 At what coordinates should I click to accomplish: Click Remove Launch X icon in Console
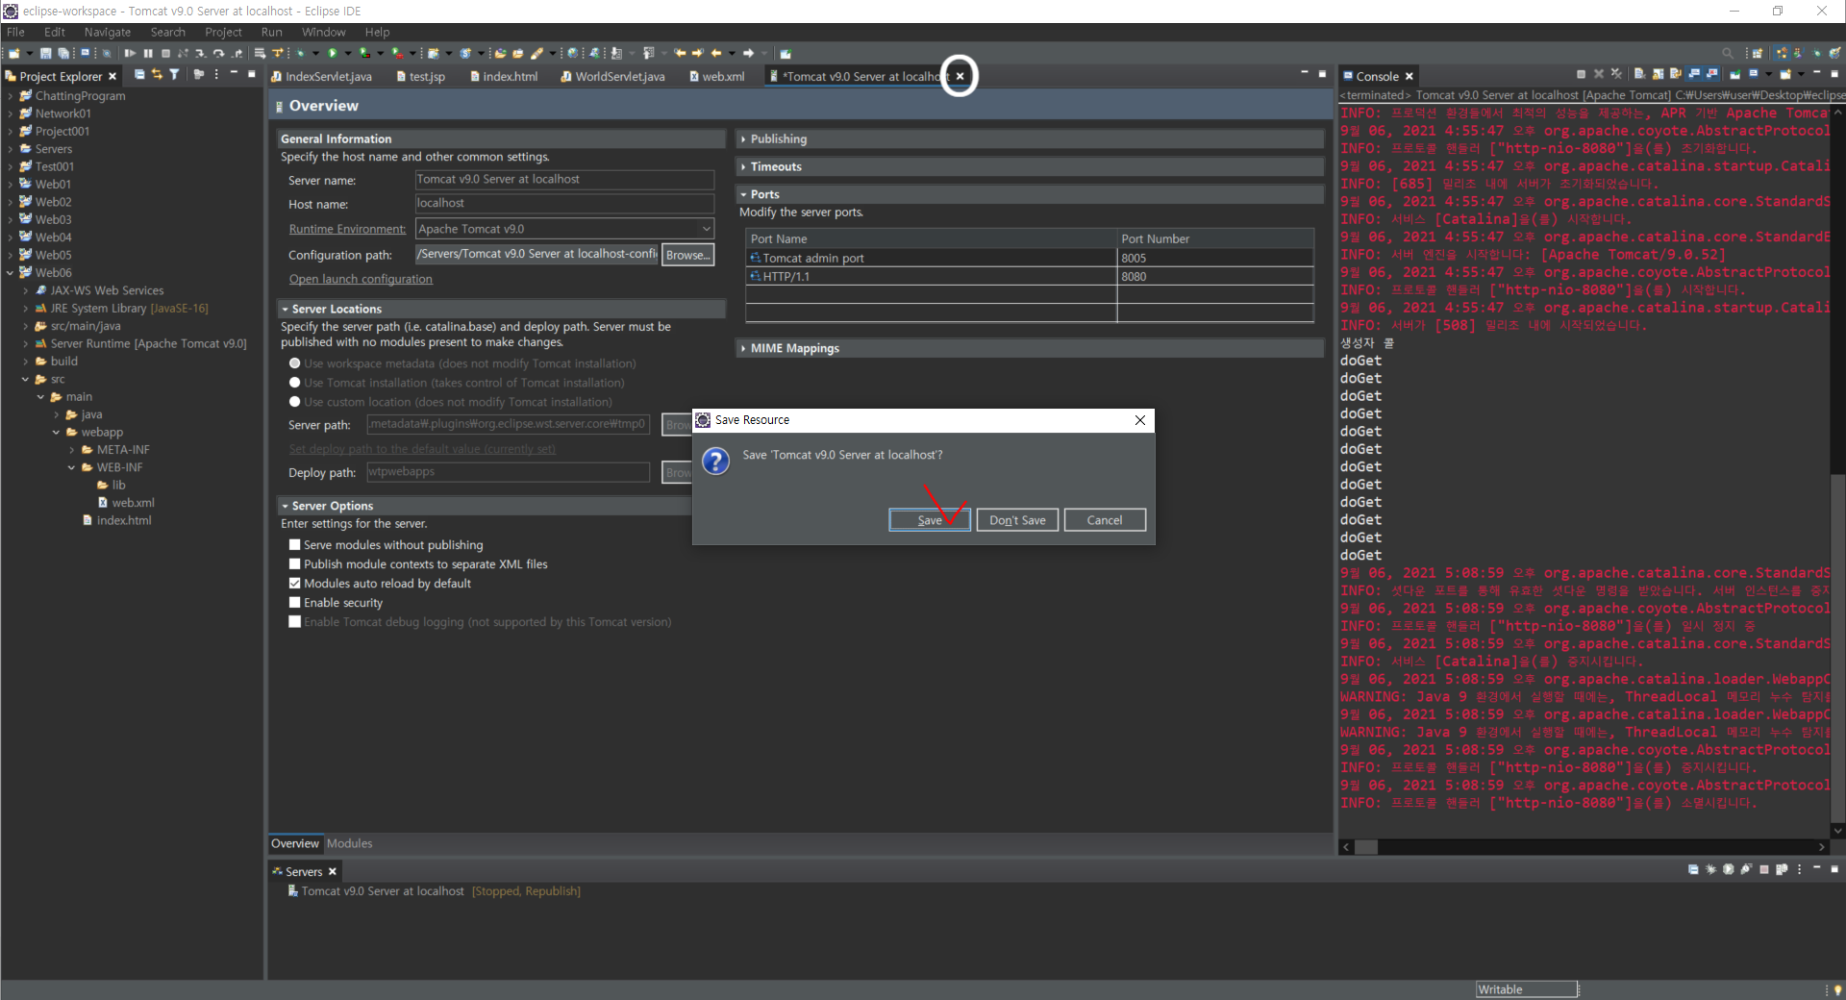coord(1599,74)
